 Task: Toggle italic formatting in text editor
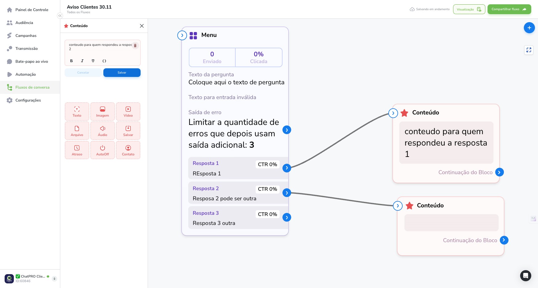[x=82, y=61]
